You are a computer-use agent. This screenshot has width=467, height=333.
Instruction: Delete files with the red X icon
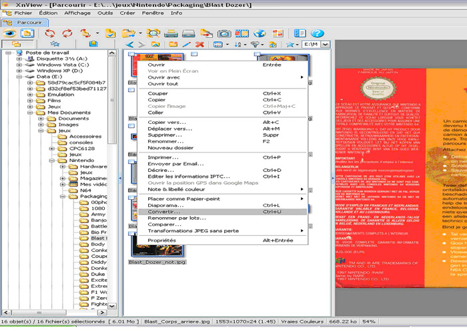point(199,45)
